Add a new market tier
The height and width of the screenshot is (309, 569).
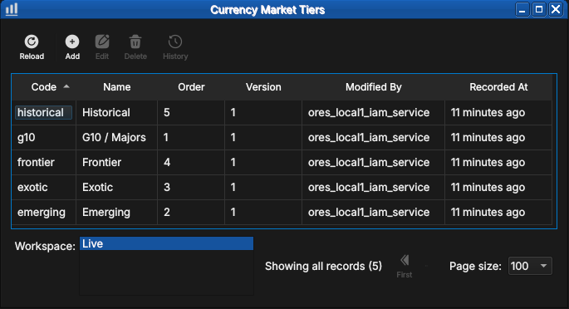(72, 47)
